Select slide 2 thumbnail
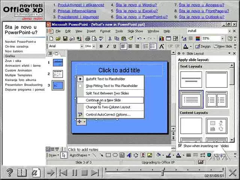The width and height of the screenshot is (240, 180). coord(58,74)
